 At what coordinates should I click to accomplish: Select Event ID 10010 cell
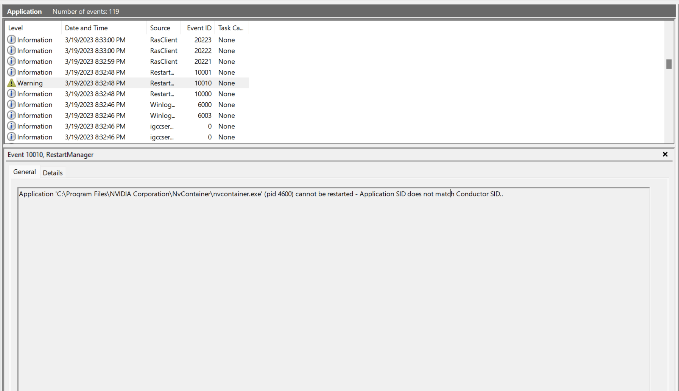203,83
